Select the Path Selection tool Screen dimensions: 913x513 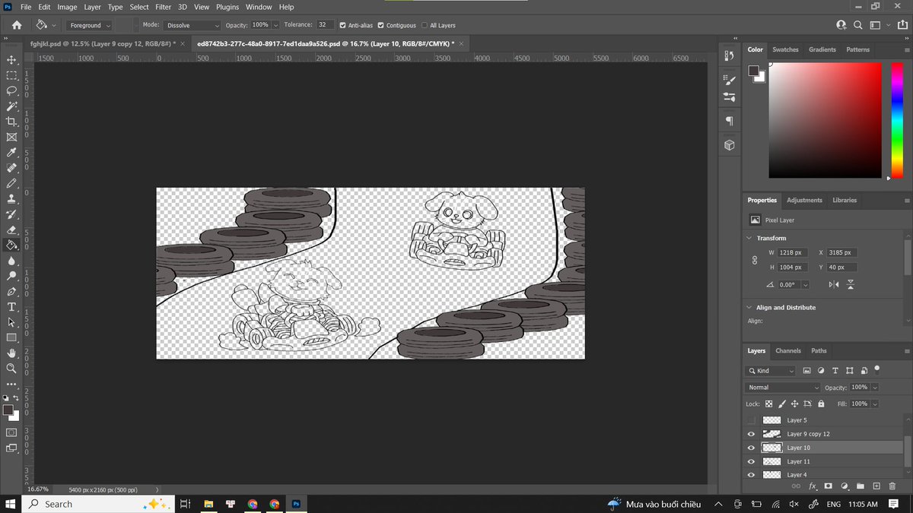point(11,322)
